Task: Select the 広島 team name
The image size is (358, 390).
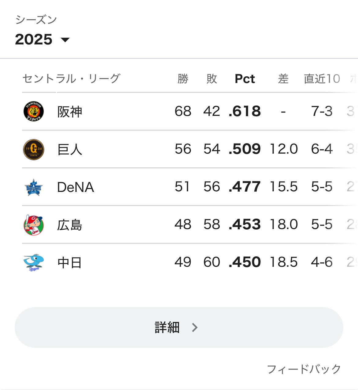Action: [x=70, y=225]
